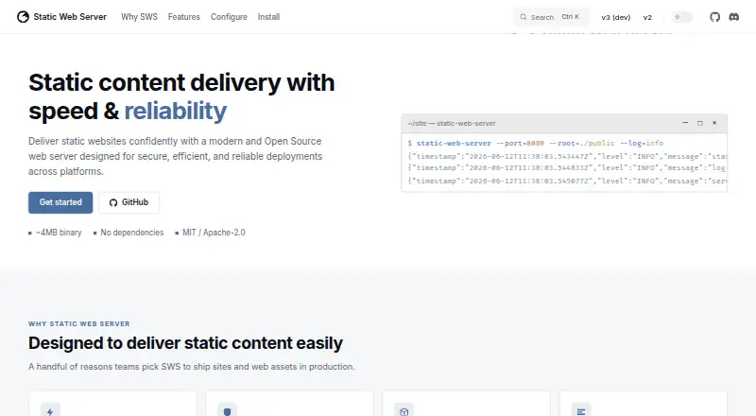Click the No dependencies text
The width and height of the screenshot is (756, 416).
coord(131,233)
